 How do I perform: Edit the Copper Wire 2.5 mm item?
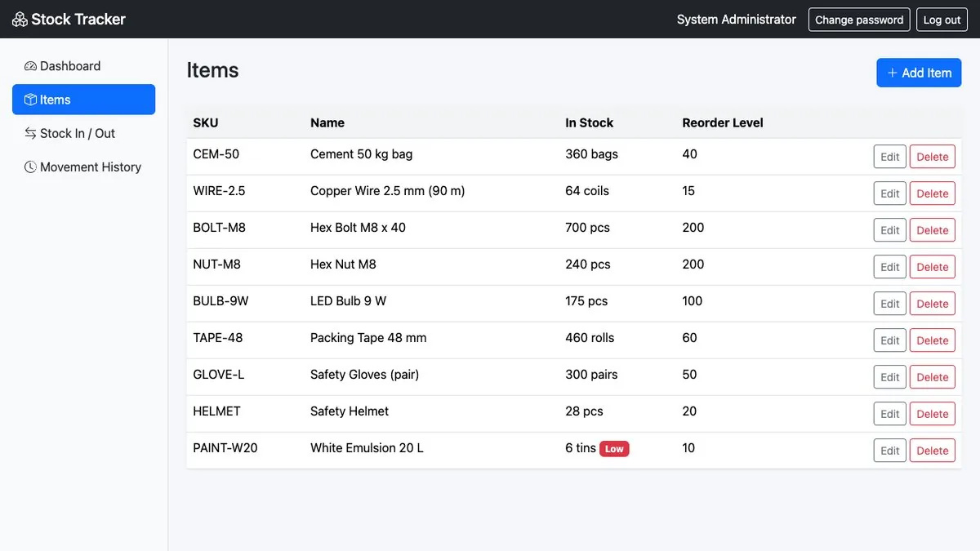tap(890, 193)
